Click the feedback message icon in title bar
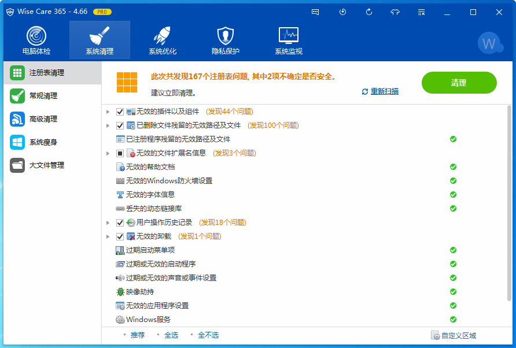Screen dimensions: 516x348 (x=315, y=12)
